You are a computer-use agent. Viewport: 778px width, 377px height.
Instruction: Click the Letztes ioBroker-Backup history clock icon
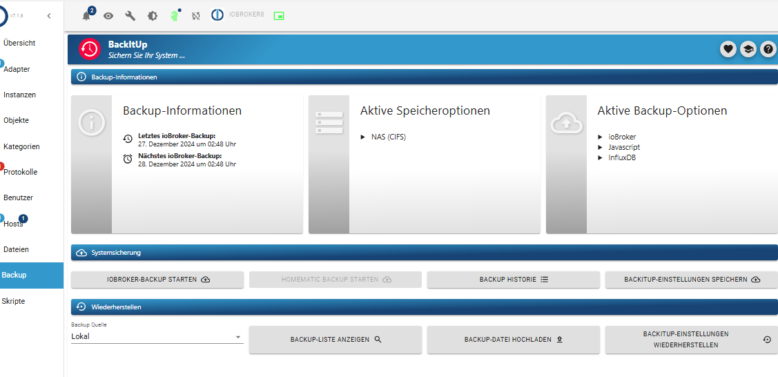[128, 139]
